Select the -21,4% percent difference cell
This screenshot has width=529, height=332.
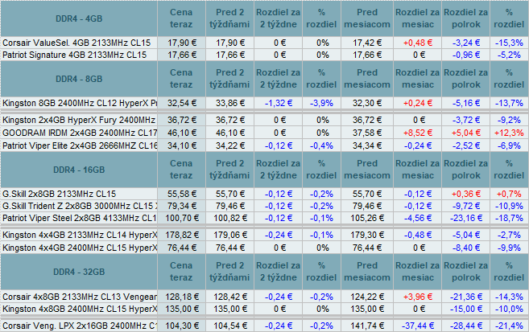coord(509,326)
